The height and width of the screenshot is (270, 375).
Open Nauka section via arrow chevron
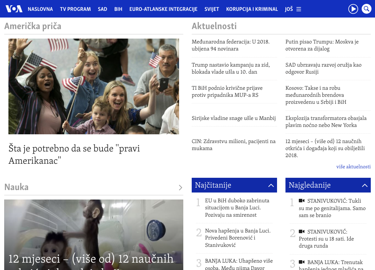point(180,188)
